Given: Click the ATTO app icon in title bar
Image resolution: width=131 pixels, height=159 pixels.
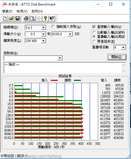Looking at the screenshot, I should pyautogui.click(x=4, y=4).
